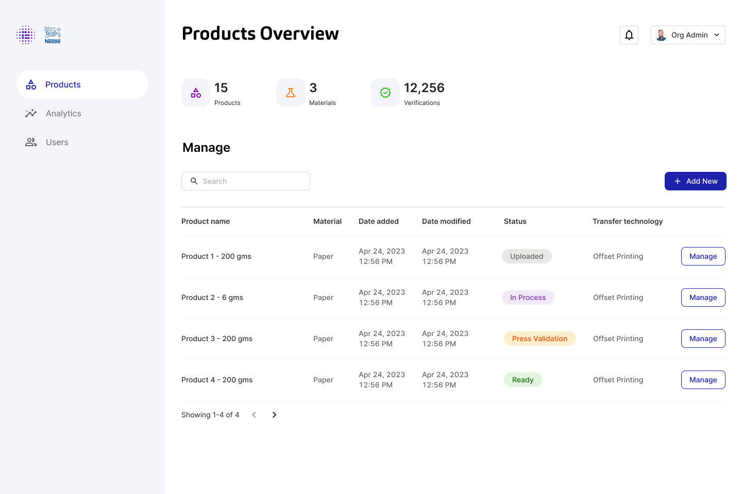Click Manage for Product 3 - 200 gms
The height and width of the screenshot is (494, 742).
(x=703, y=339)
